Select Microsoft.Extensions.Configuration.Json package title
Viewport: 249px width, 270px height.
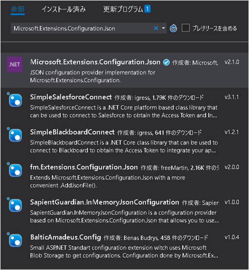tap(95, 62)
